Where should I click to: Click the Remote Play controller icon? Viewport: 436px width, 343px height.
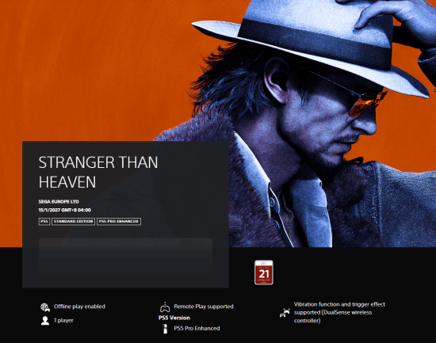point(165,307)
